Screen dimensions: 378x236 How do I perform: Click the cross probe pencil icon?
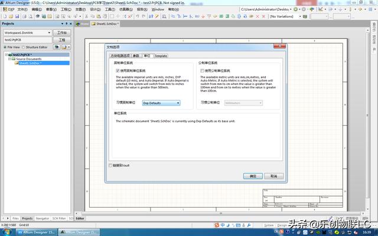tap(157, 17)
